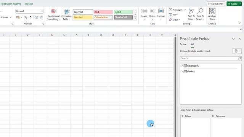
Task: Apply Percent Style format
Action: coord(26,17)
